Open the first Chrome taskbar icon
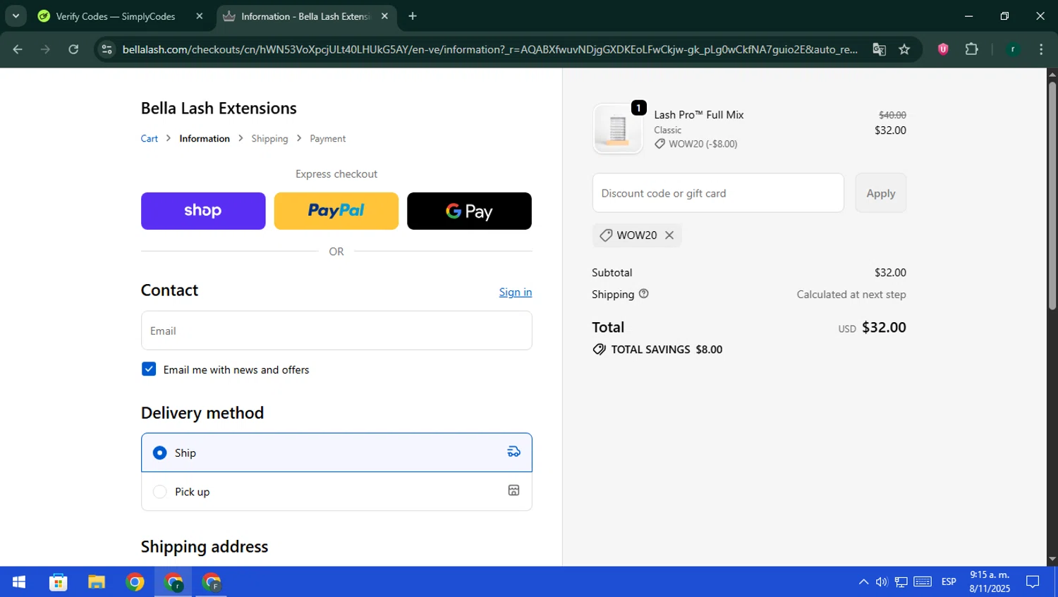1058x597 pixels. click(135, 582)
